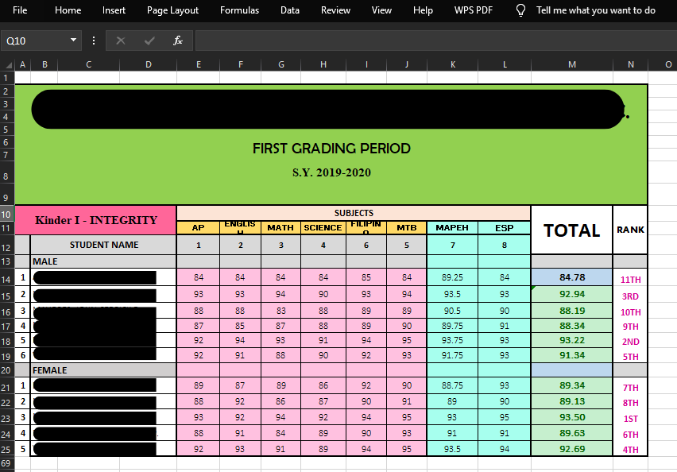677x472 pixels.
Task: Click the FEMALE section label
Action: click(x=103, y=370)
